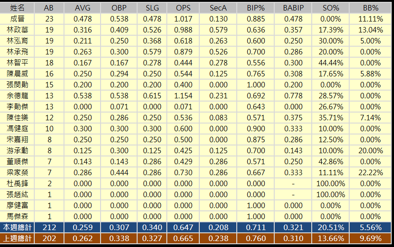The width and height of the screenshot is (394, 247).
Task: Click 陳佳樂's BABIP value 0.375
Action: pyautogui.click(x=293, y=118)
